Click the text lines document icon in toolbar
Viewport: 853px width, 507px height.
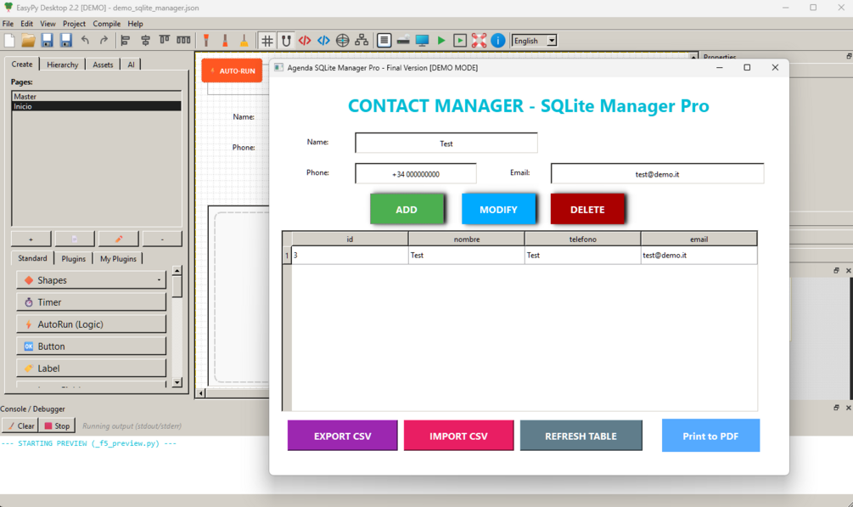[x=384, y=40]
